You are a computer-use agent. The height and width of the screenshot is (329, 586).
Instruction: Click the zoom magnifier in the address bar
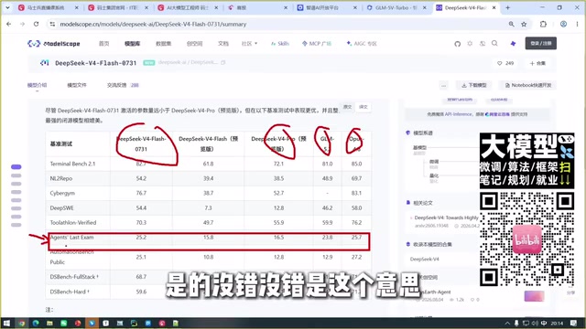point(511,24)
